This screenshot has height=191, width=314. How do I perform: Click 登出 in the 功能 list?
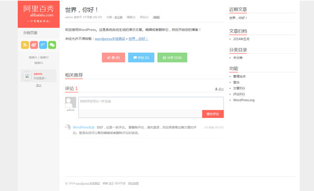(236, 82)
